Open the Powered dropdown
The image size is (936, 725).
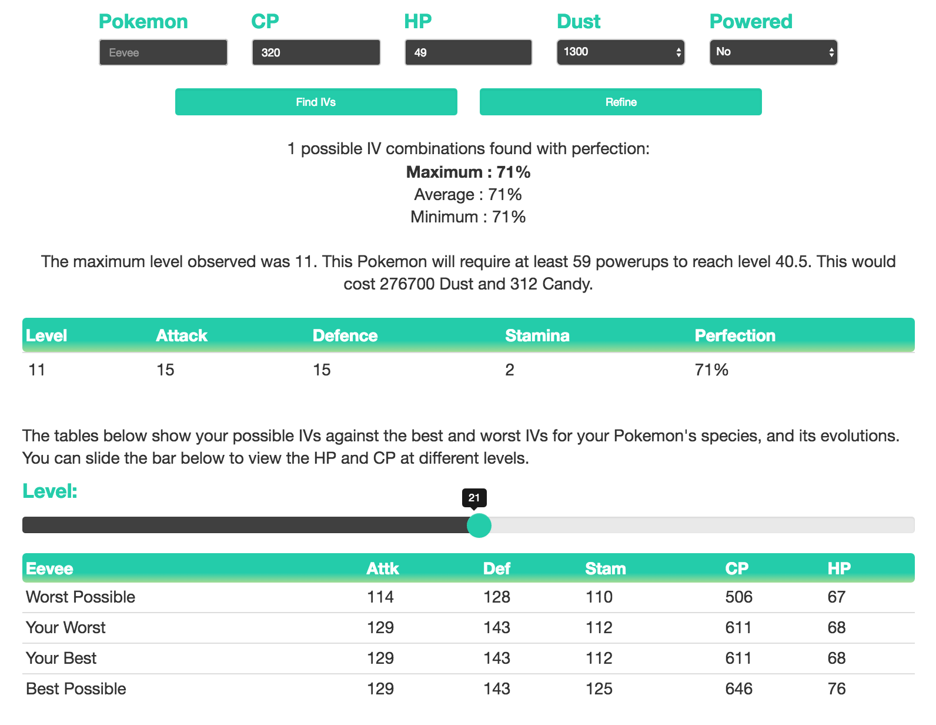(x=773, y=52)
